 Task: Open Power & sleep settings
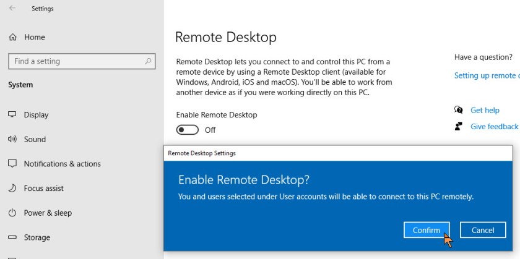click(48, 213)
